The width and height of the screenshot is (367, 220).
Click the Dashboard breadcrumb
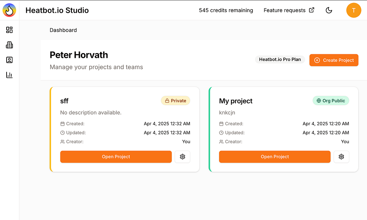pyautogui.click(x=63, y=30)
